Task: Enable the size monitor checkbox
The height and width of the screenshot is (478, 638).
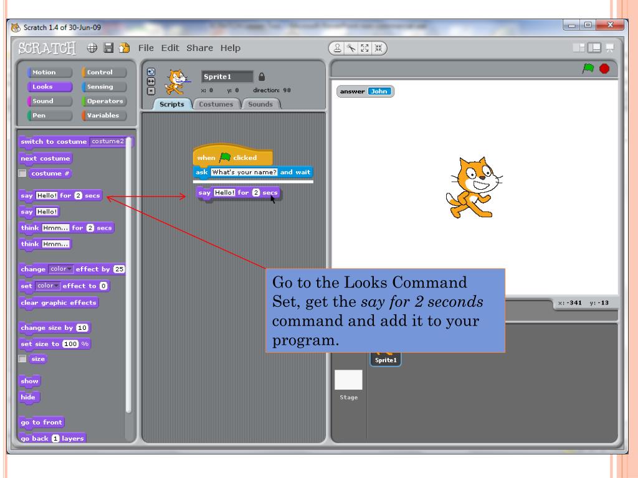Action: pyautogui.click(x=22, y=359)
